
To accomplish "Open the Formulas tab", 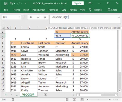I will [53, 10].
